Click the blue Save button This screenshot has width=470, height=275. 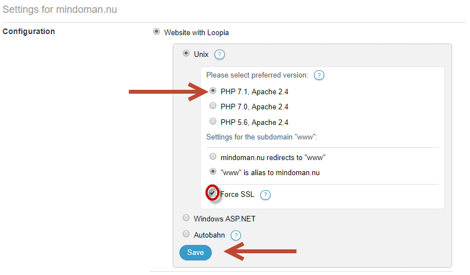tap(196, 253)
